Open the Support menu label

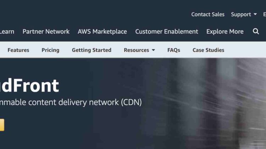click(x=241, y=15)
